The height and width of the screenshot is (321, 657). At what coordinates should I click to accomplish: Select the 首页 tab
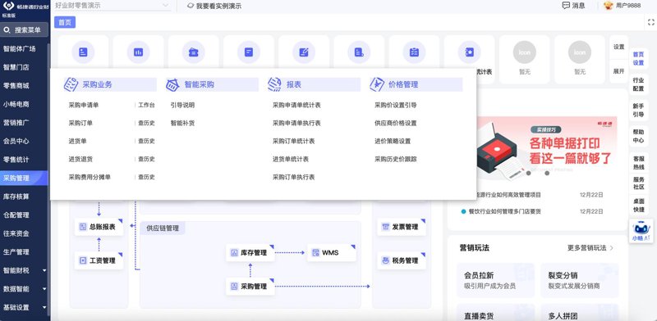pyautogui.click(x=65, y=23)
